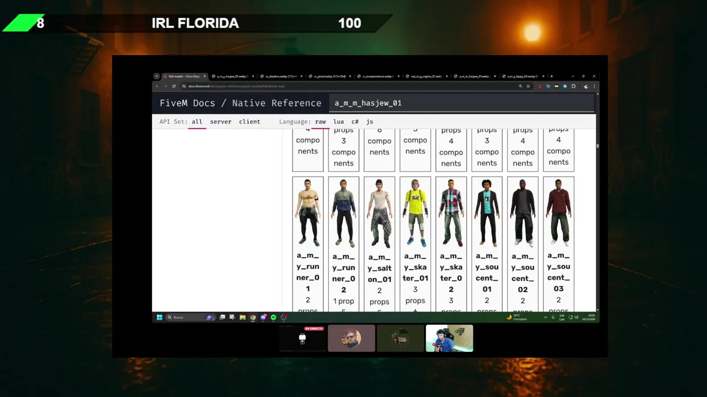
Task: Bookmark this page with the star icon
Action: (x=528, y=86)
